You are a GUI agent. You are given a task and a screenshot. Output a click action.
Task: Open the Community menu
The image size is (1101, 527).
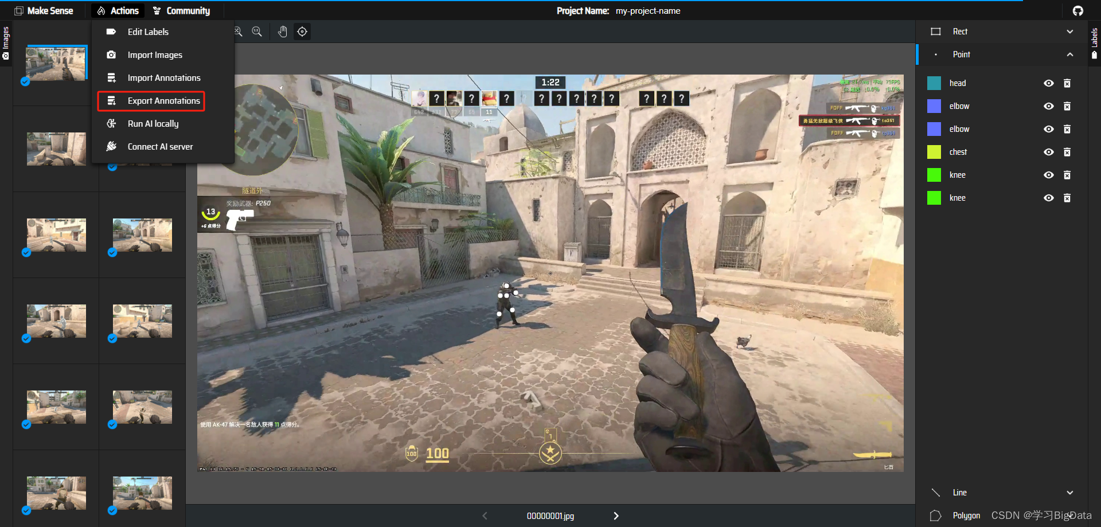(x=181, y=10)
